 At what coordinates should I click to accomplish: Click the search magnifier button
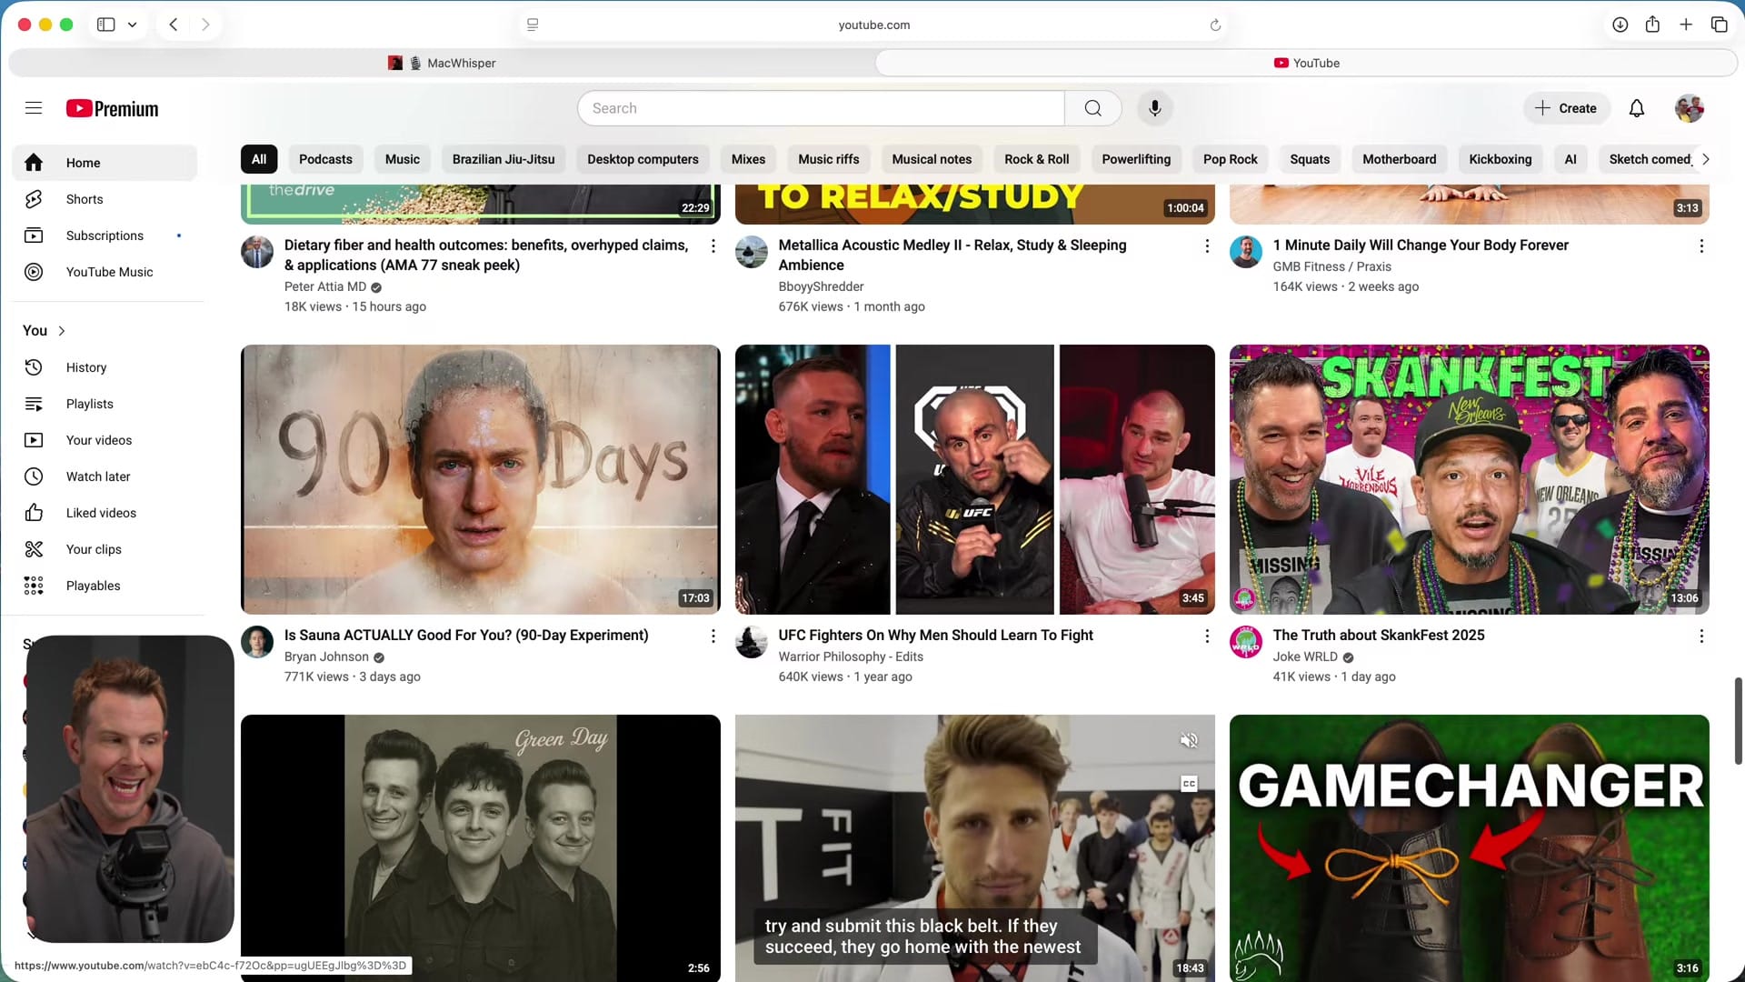pos(1093,108)
